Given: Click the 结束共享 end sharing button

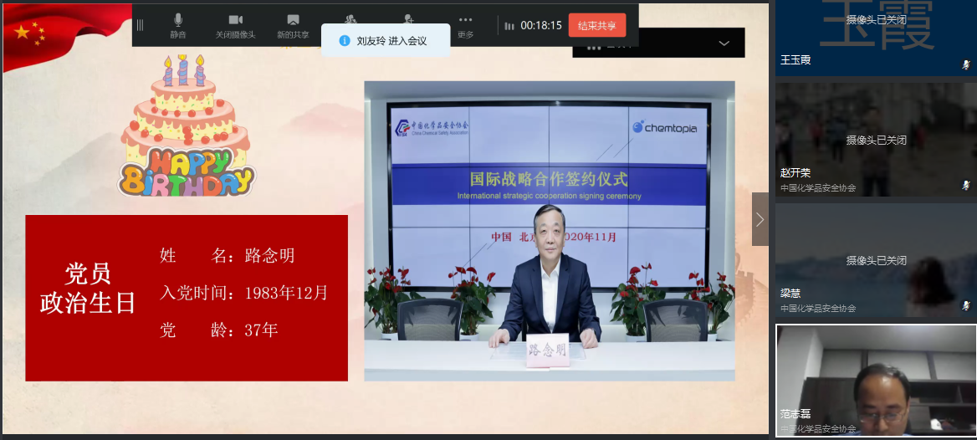Looking at the screenshot, I should [x=596, y=25].
